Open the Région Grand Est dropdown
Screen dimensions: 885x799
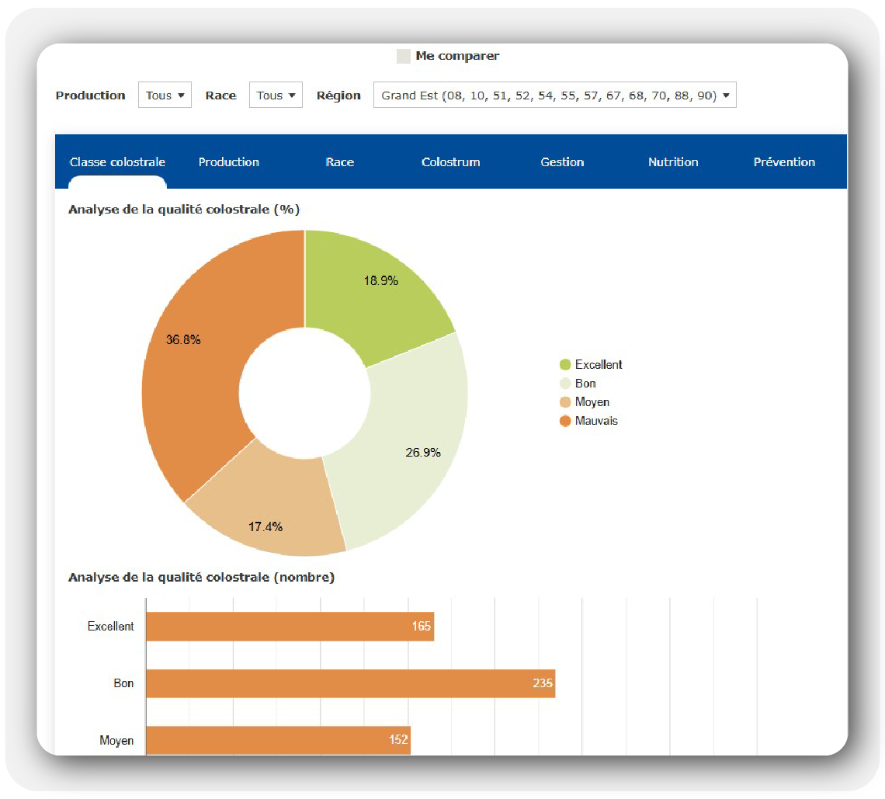(x=554, y=96)
